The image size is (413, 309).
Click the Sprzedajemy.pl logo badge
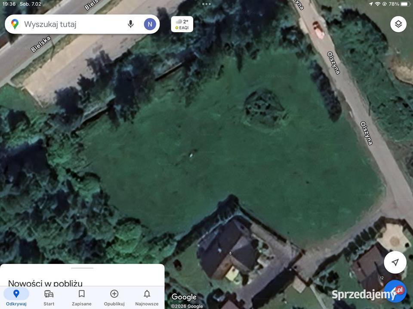(x=369, y=294)
